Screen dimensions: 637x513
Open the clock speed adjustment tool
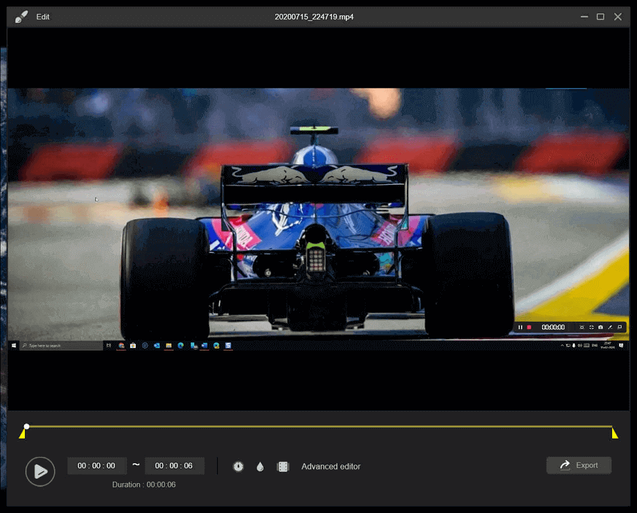pos(238,466)
